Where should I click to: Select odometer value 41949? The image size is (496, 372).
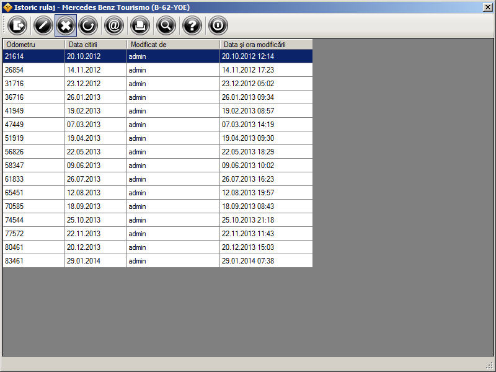coord(14,111)
